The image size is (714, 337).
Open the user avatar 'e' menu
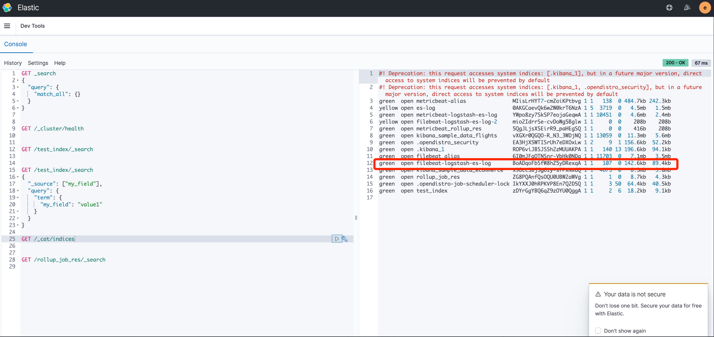[x=705, y=8]
